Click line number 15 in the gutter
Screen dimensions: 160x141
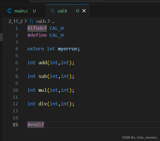[15, 125]
